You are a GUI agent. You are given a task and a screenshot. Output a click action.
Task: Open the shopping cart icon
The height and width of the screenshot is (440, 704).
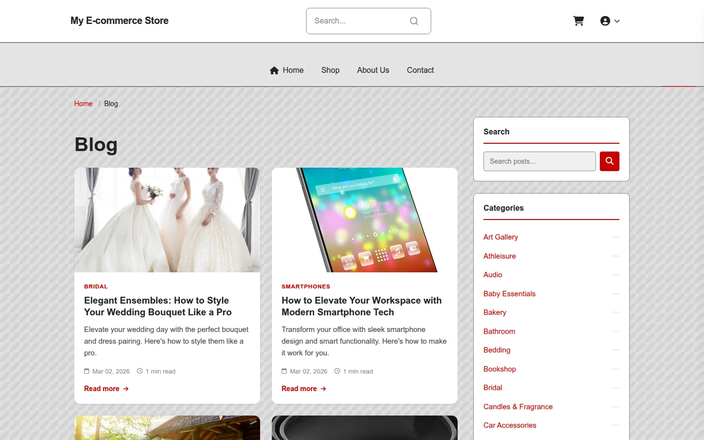point(578,21)
